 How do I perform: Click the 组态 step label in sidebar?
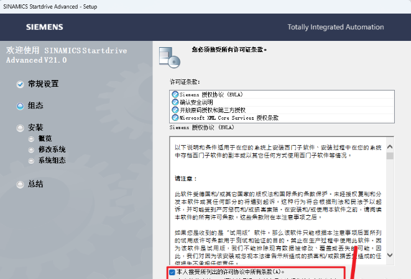[x=35, y=106]
